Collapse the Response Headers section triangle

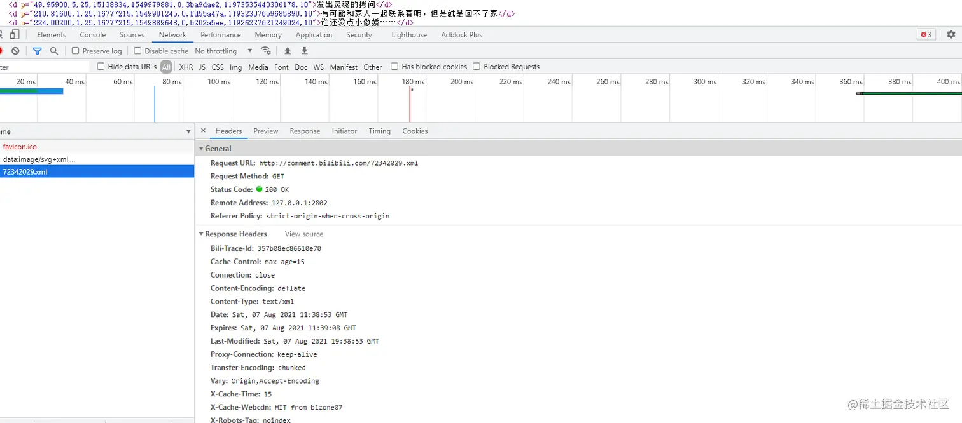click(x=201, y=234)
